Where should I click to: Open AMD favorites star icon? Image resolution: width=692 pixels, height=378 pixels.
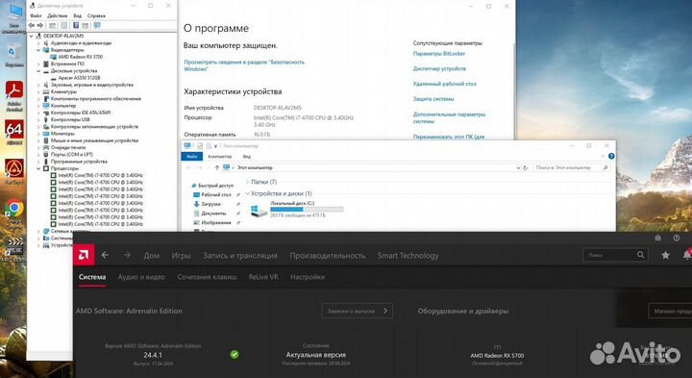pyautogui.click(x=665, y=255)
